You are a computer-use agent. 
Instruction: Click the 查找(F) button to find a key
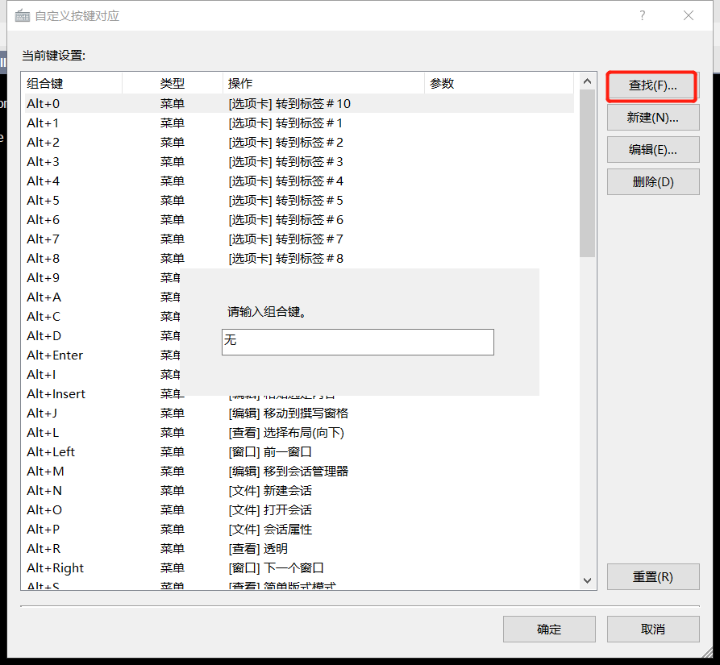(x=653, y=85)
